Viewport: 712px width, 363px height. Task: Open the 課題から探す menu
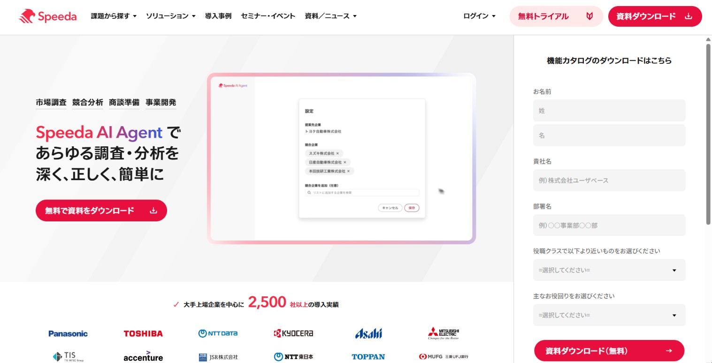coord(114,16)
